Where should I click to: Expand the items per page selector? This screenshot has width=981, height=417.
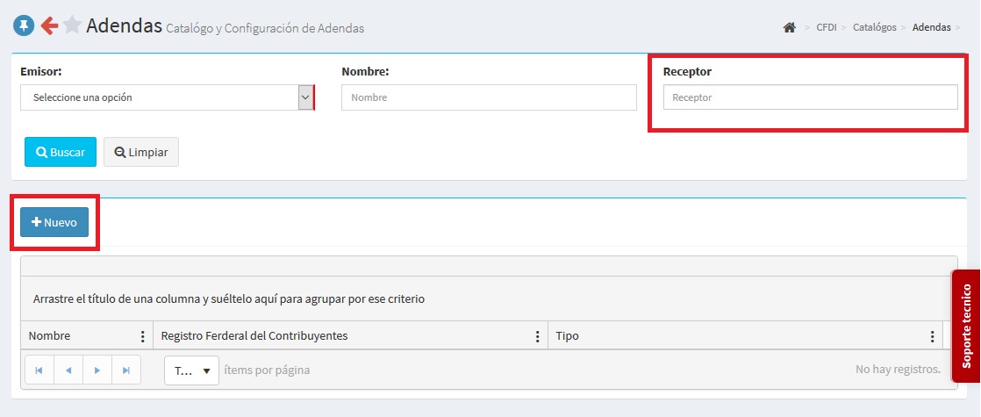pos(192,370)
